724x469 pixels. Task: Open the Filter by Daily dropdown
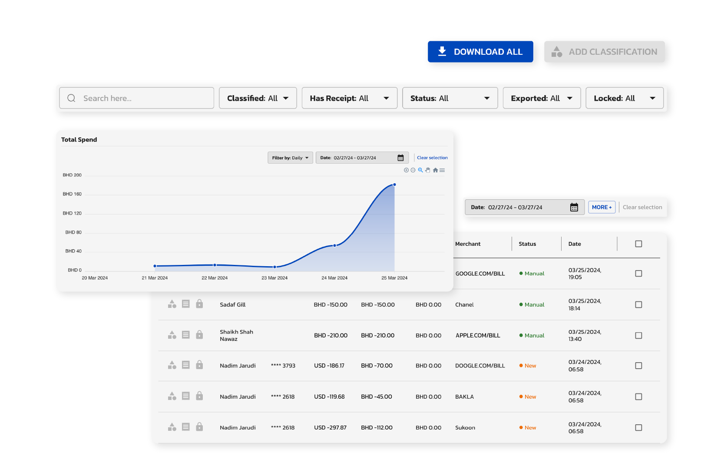290,158
